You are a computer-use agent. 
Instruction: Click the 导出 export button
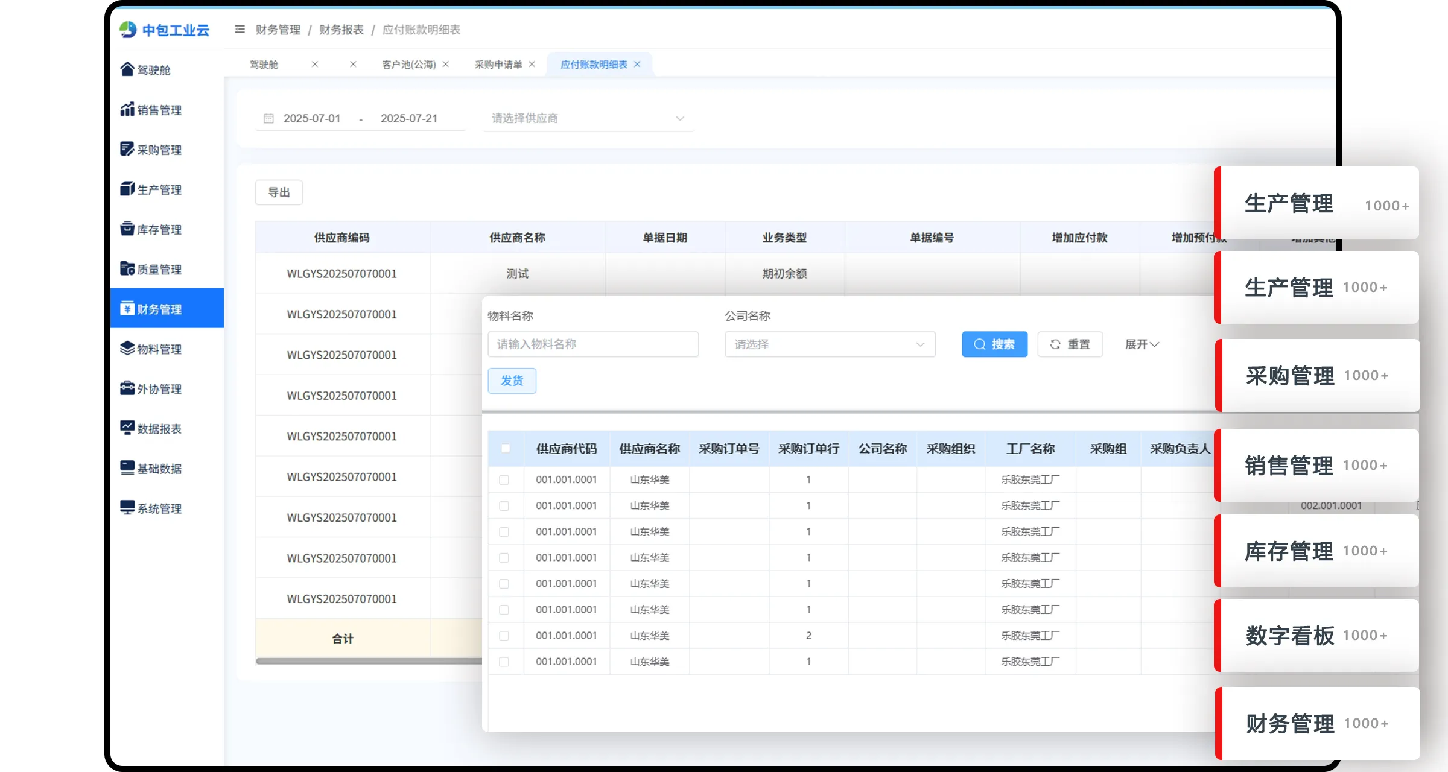279,192
